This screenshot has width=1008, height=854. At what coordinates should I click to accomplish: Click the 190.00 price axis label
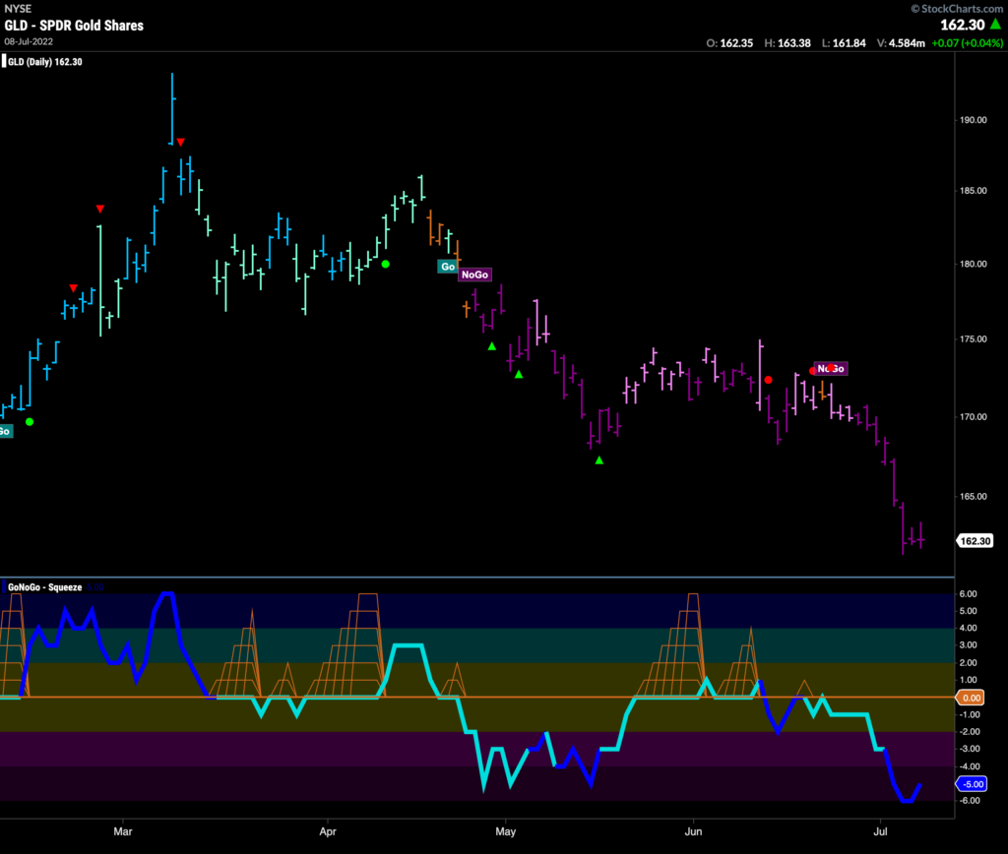(974, 120)
